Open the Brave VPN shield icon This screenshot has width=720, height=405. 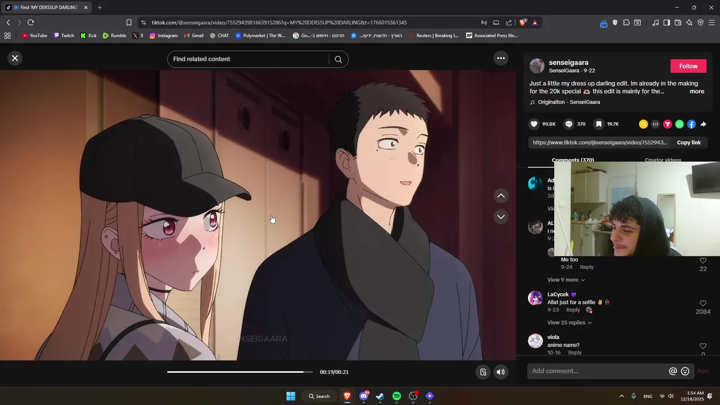tap(700, 22)
